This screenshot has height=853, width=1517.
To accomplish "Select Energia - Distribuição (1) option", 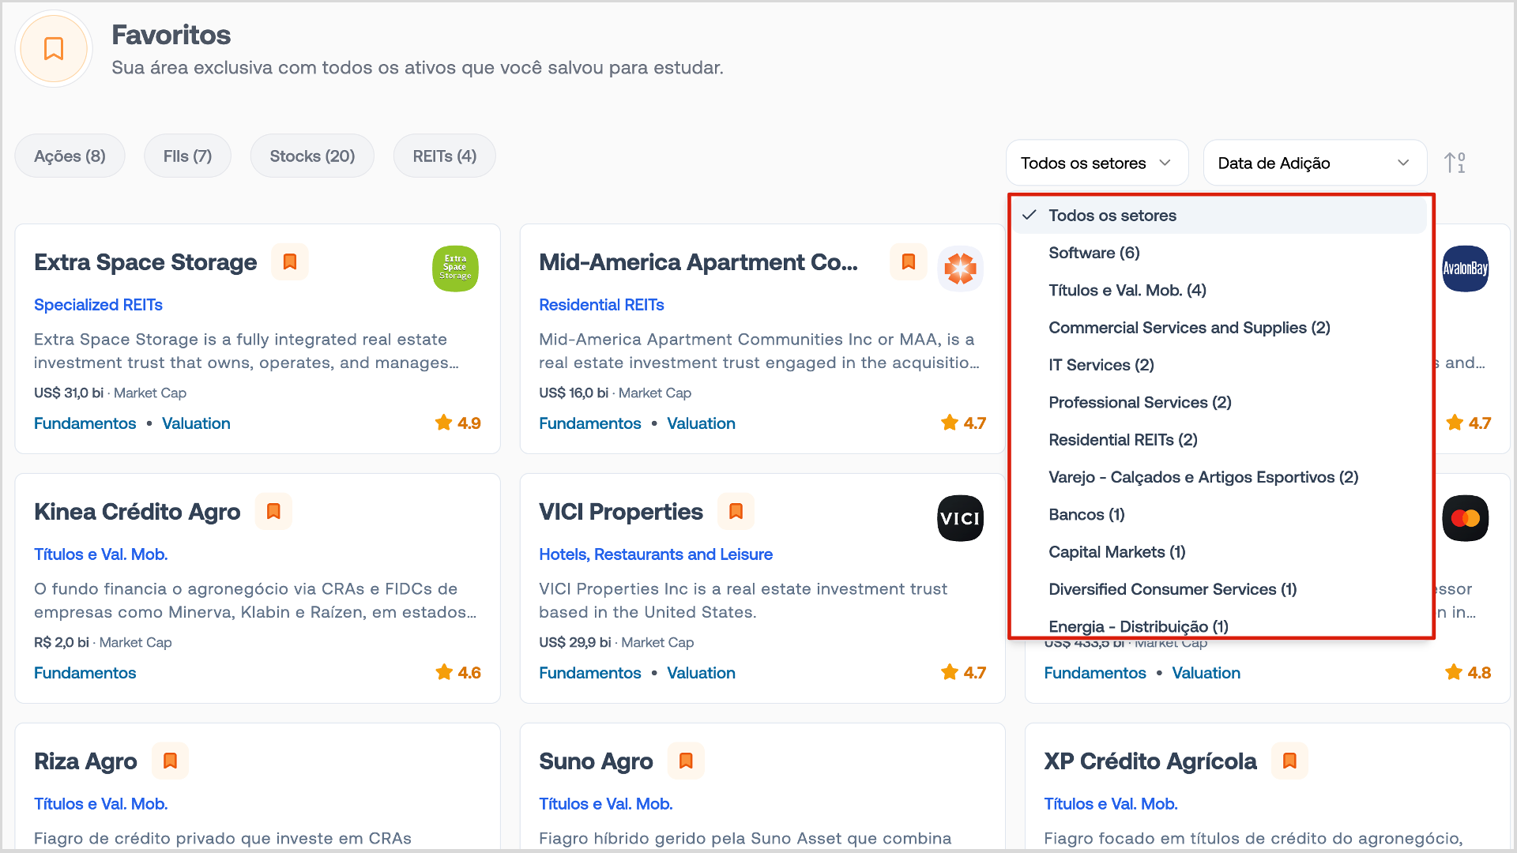I will (1220, 626).
